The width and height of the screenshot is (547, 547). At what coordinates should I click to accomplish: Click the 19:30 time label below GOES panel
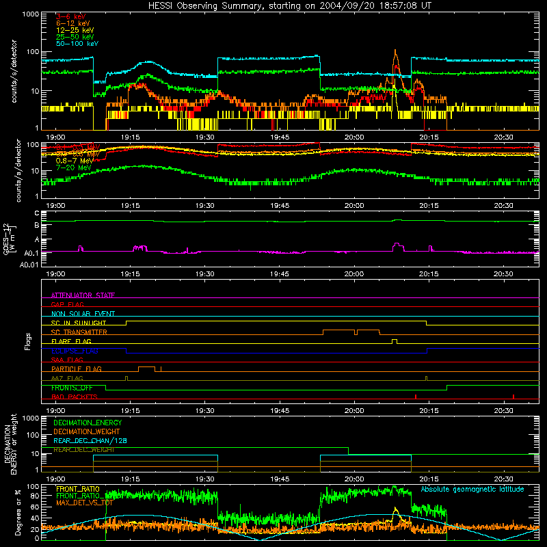204,273
